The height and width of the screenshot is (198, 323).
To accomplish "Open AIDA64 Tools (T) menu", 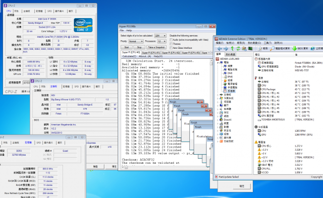I will 267,43.
